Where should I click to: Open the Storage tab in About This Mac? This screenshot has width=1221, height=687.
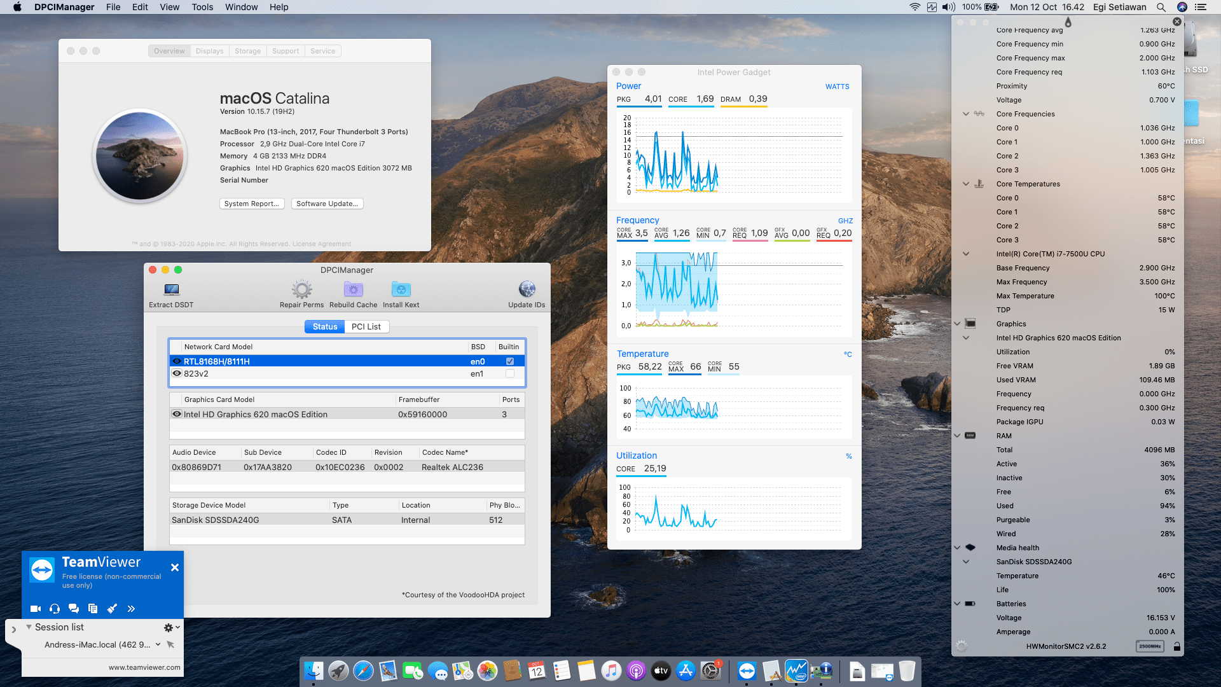click(247, 51)
